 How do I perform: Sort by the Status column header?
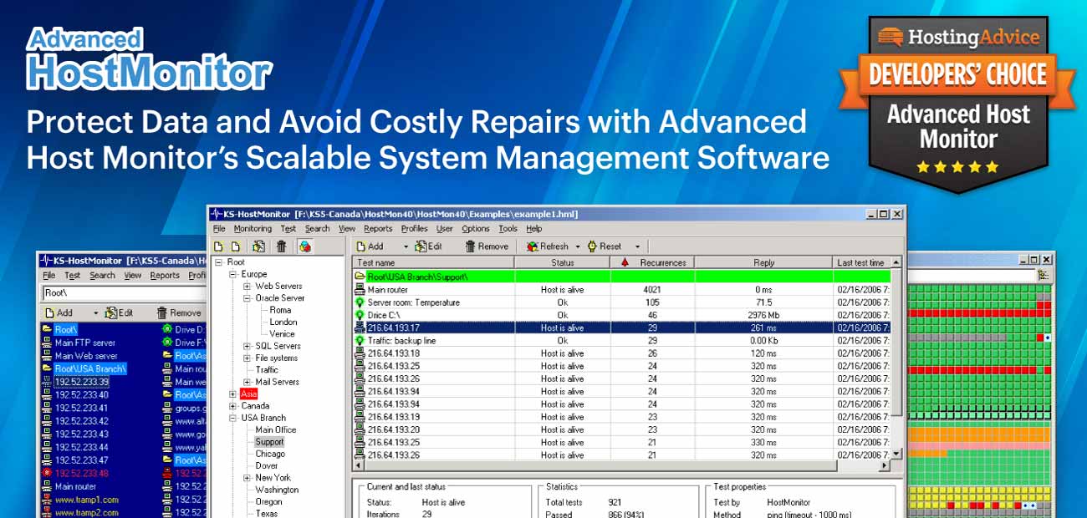tap(563, 262)
